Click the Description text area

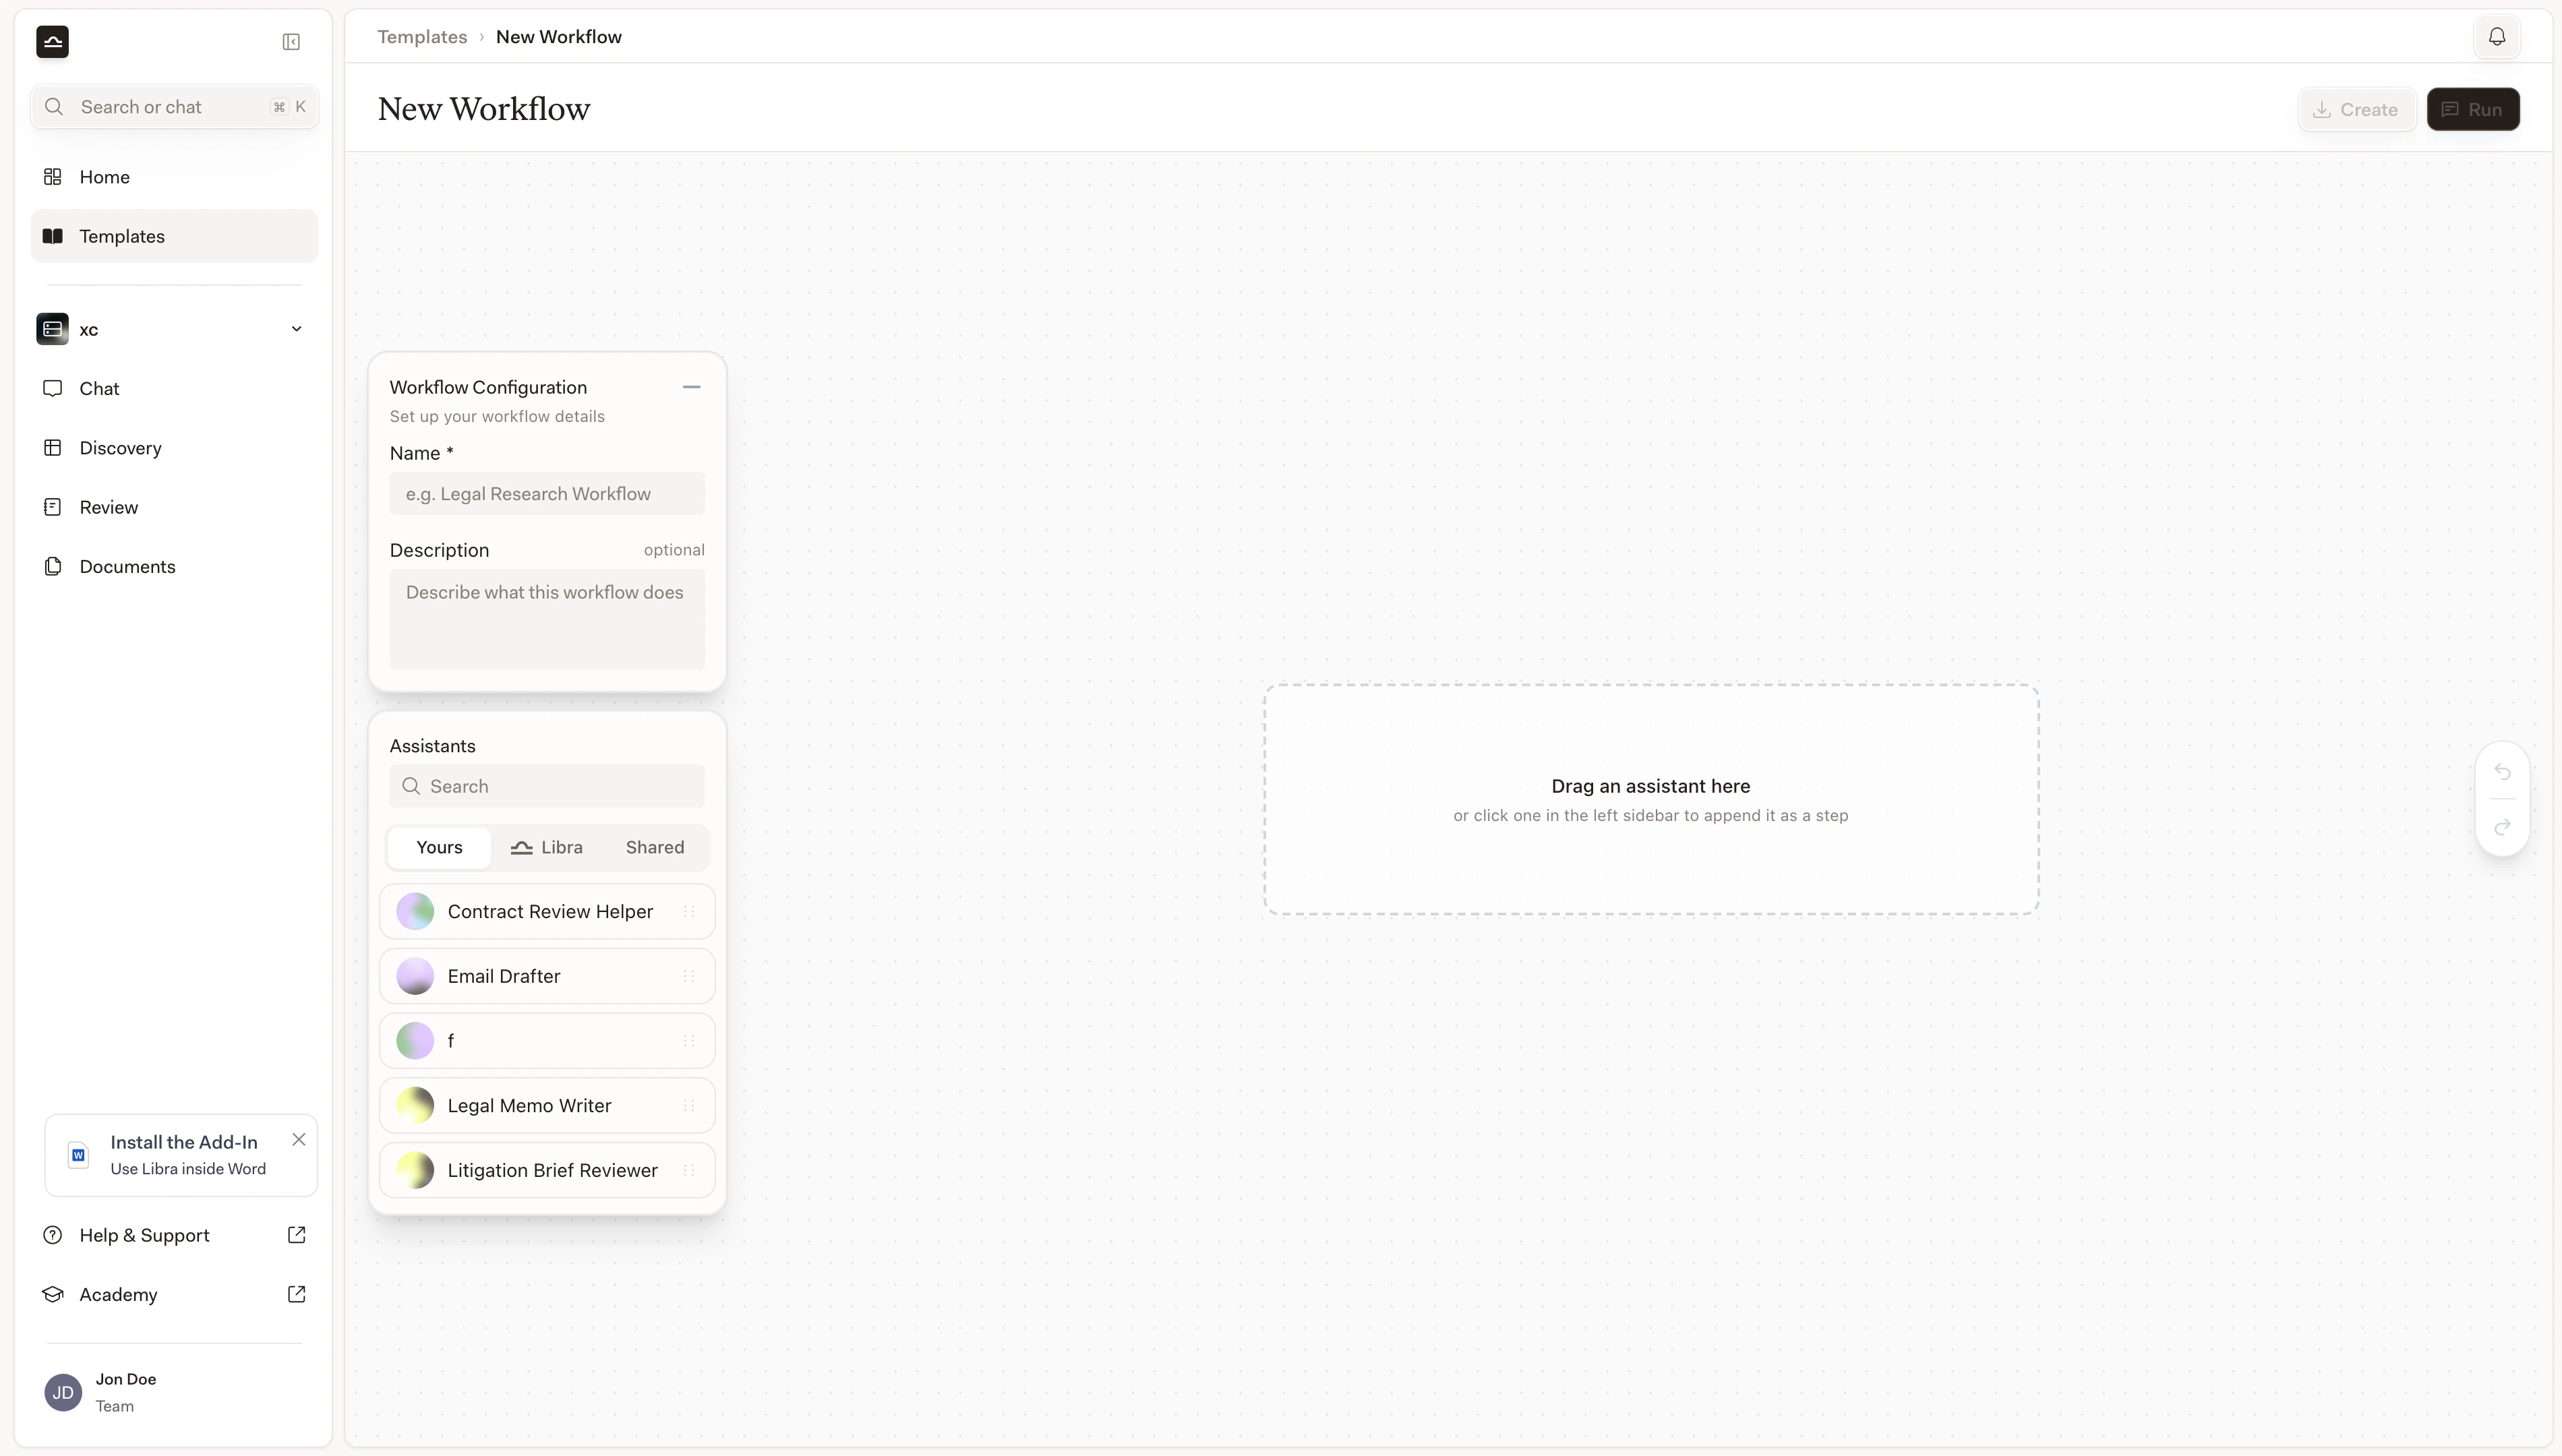pos(547,619)
